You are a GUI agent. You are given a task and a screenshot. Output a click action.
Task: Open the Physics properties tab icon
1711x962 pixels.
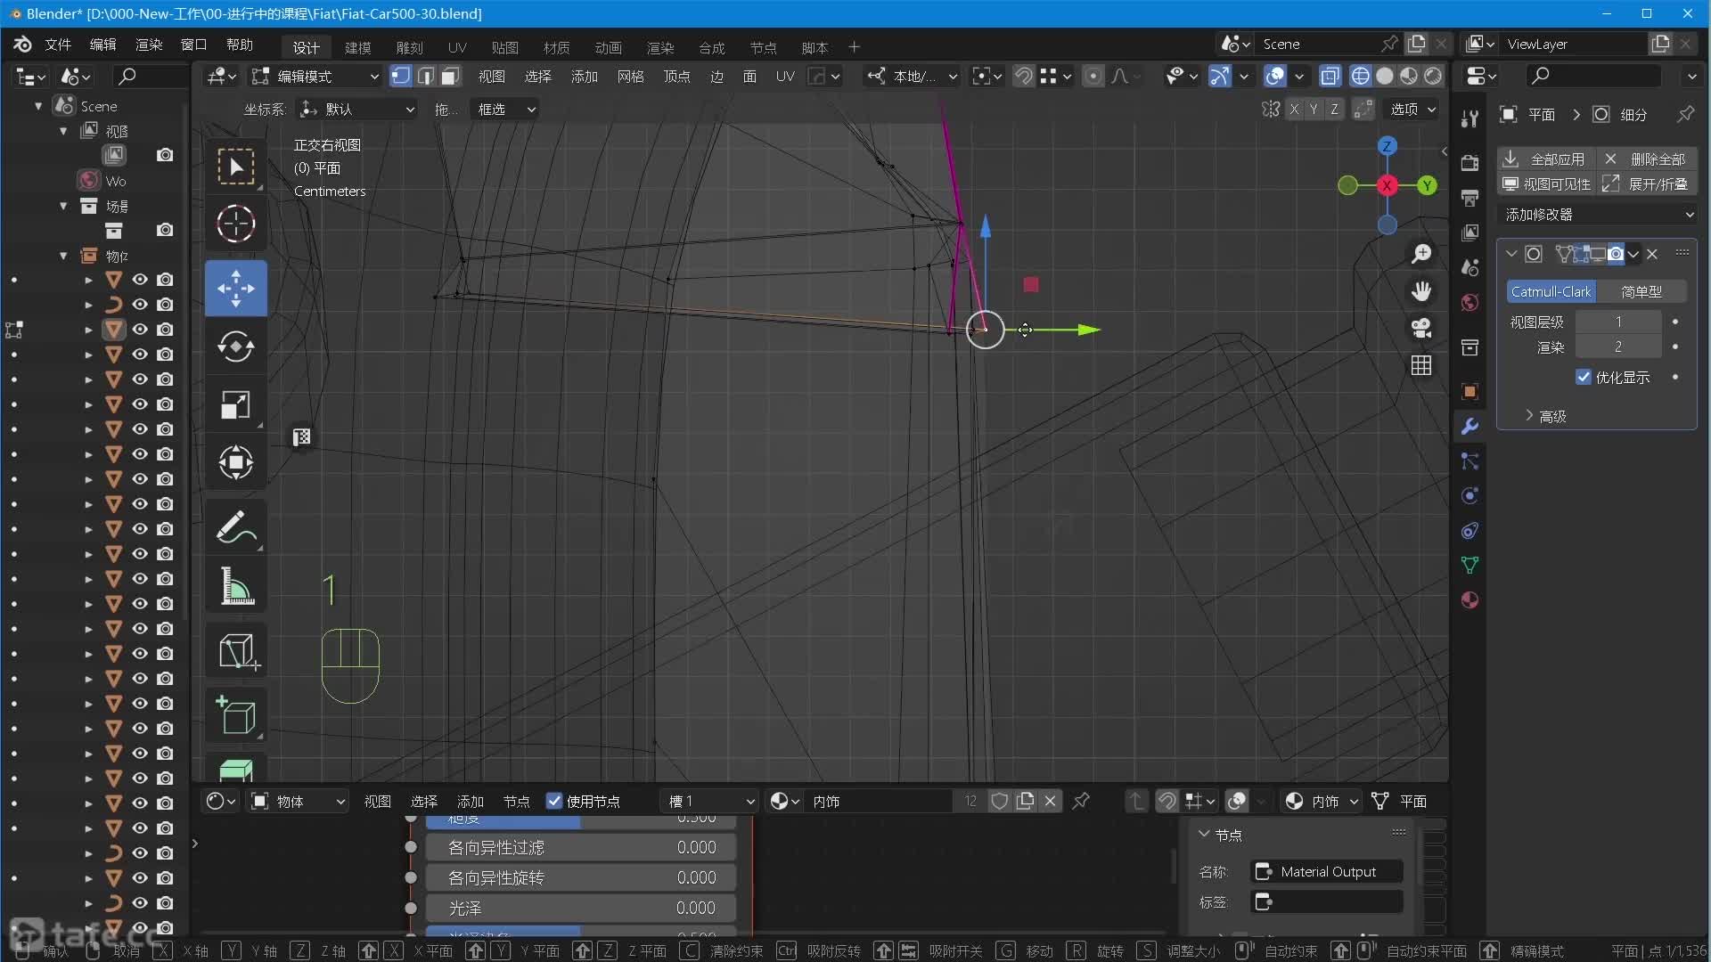1469,496
